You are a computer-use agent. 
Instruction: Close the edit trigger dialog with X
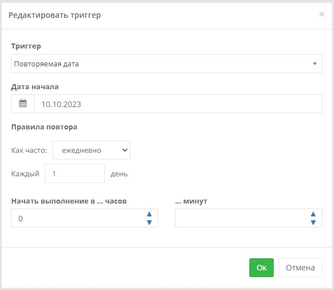point(322,14)
